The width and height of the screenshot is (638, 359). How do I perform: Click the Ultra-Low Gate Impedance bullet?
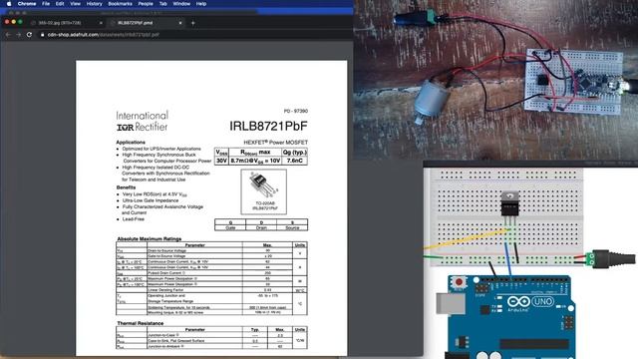tap(151, 200)
